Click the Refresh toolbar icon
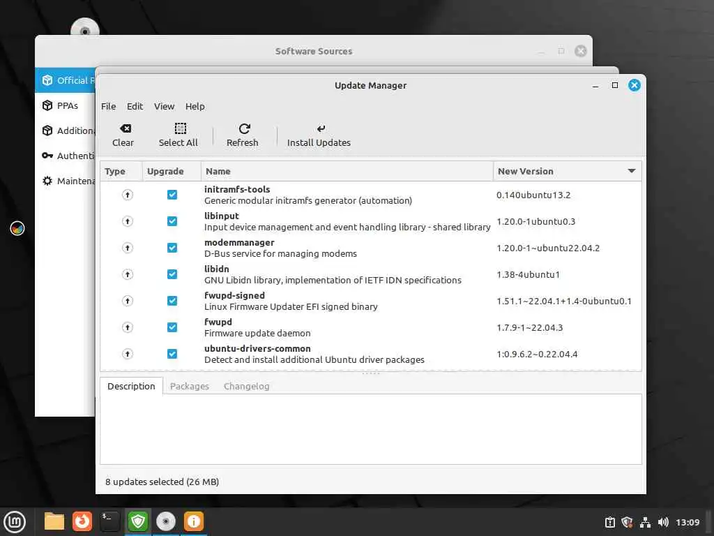 244,129
